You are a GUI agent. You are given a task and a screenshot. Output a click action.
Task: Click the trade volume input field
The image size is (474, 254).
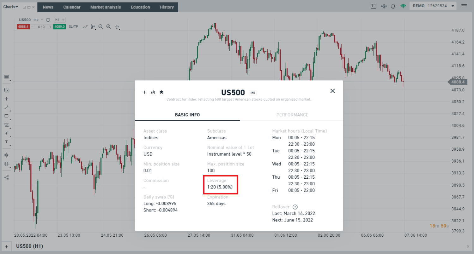point(41,27)
